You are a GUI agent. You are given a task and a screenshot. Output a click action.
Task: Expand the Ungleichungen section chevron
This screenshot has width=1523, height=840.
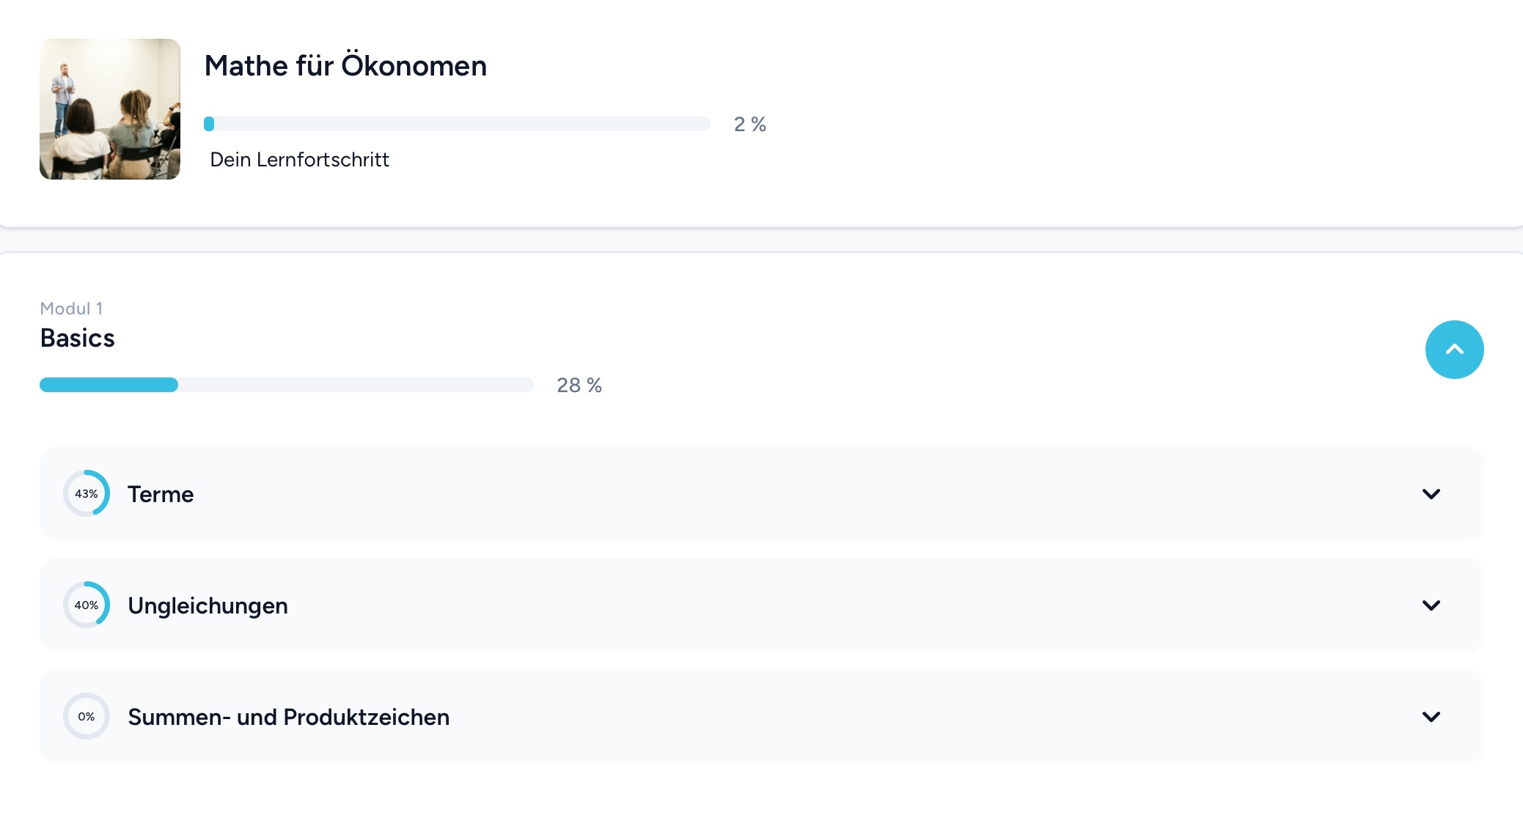[1431, 605]
